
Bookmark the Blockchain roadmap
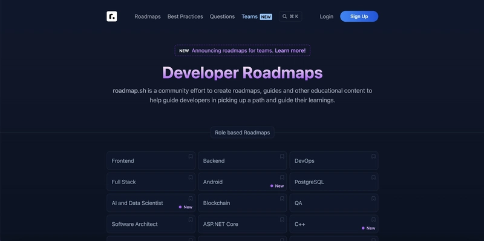tap(282, 199)
